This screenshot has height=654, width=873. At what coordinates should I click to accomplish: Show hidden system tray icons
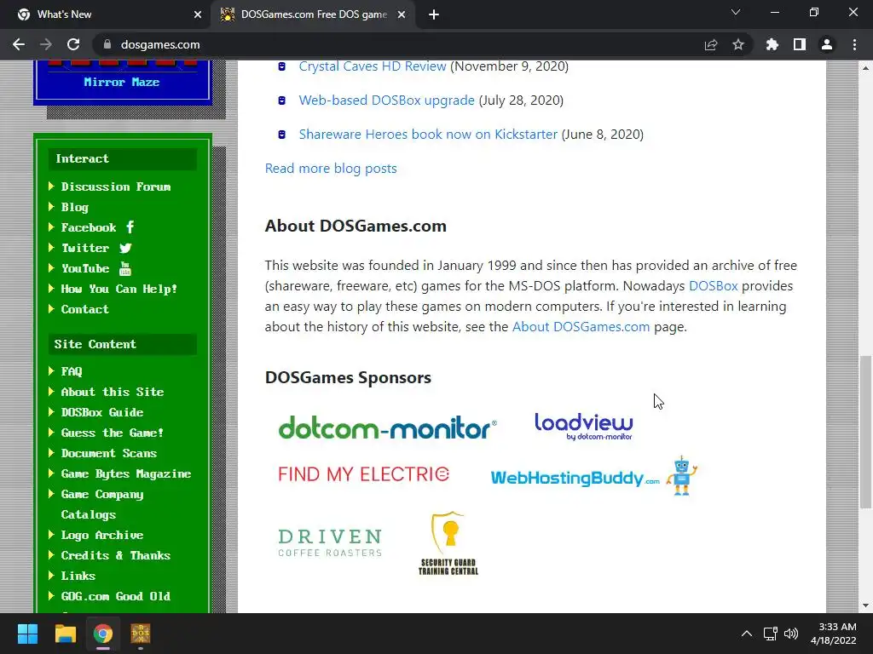747,634
